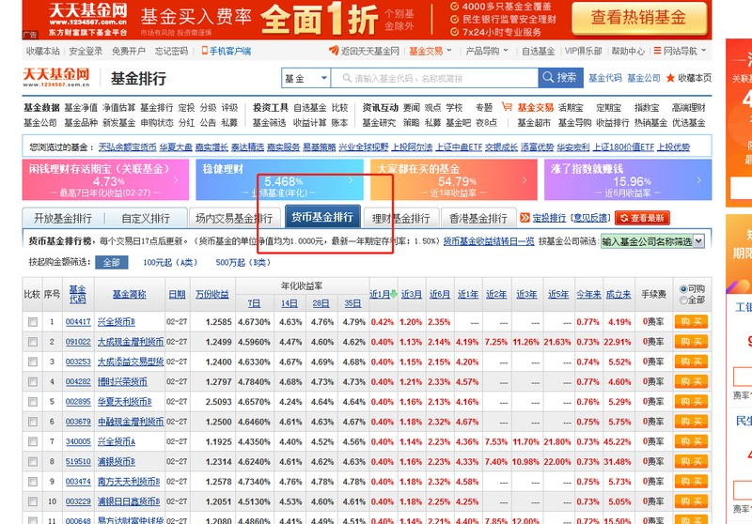This screenshot has height=524, width=752.
Task: Sort by 万份收益 column header
Action: (x=212, y=294)
